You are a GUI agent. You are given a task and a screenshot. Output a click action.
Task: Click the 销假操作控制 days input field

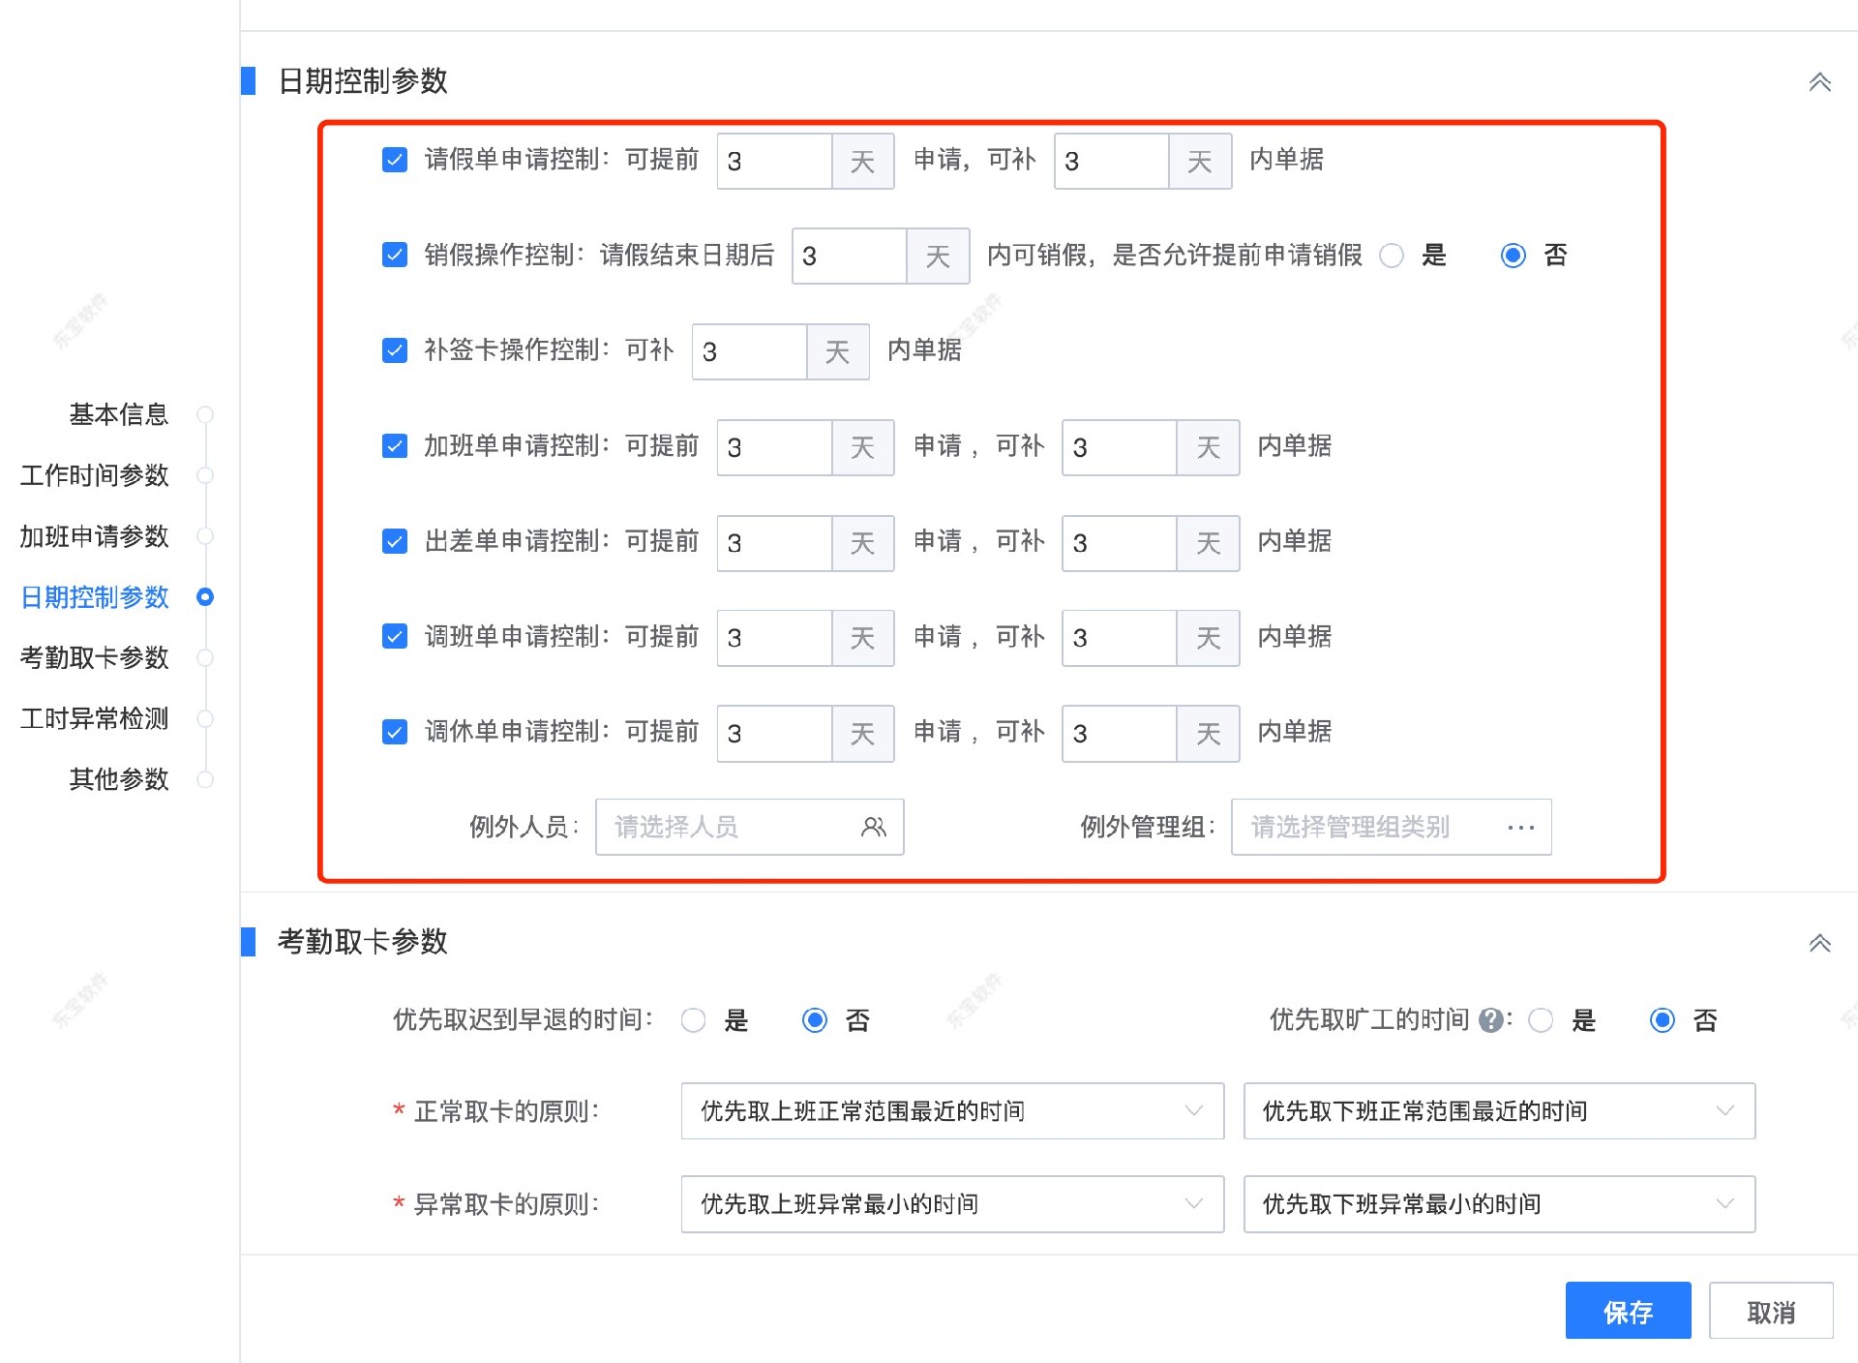point(849,256)
